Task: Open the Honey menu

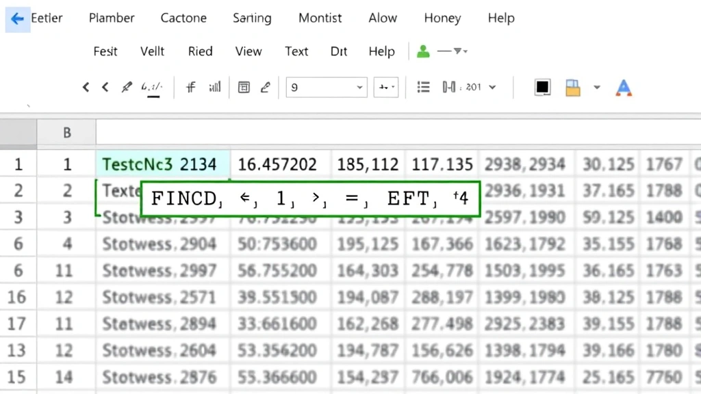Action: click(442, 18)
